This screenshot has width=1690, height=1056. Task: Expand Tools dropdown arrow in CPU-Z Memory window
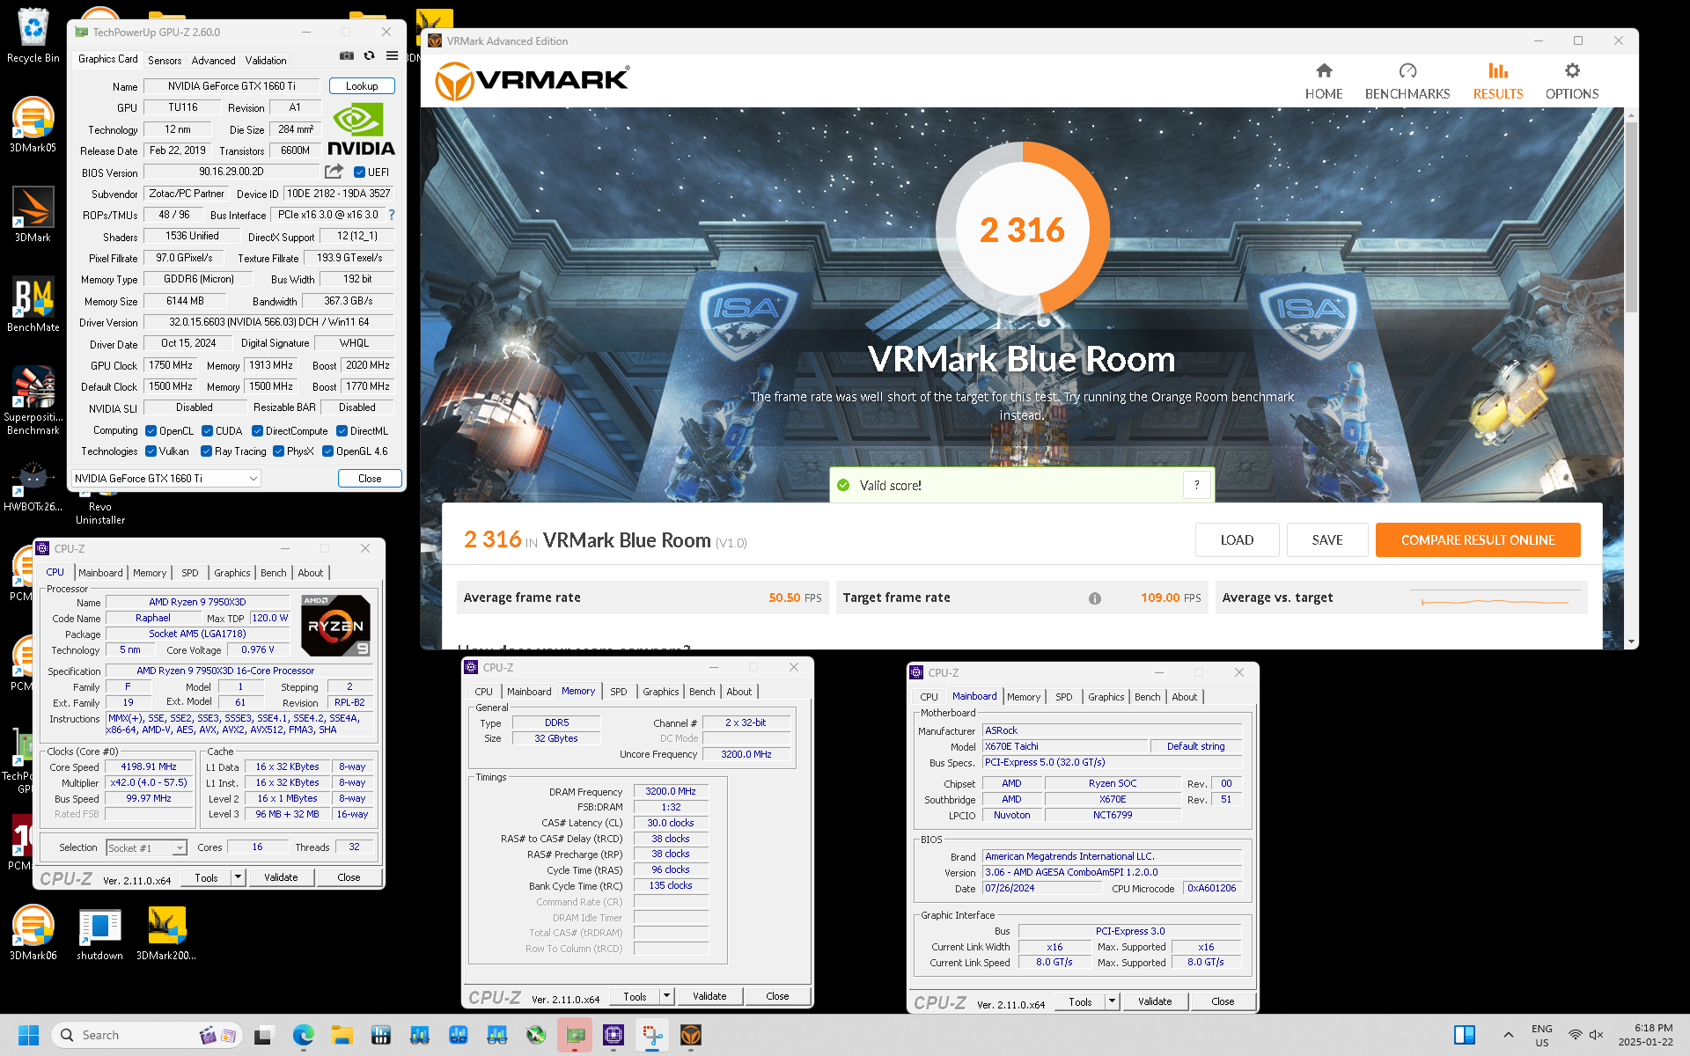pyautogui.click(x=666, y=996)
